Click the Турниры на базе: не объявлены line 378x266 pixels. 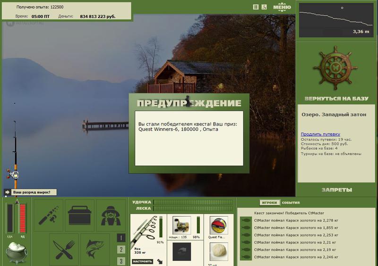(331, 154)
